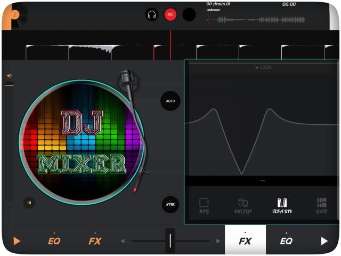This screenshot has height=256, width=341.
Task: Select the Roll effect icon
Action: pyautogui.click(x=204, y=205)
